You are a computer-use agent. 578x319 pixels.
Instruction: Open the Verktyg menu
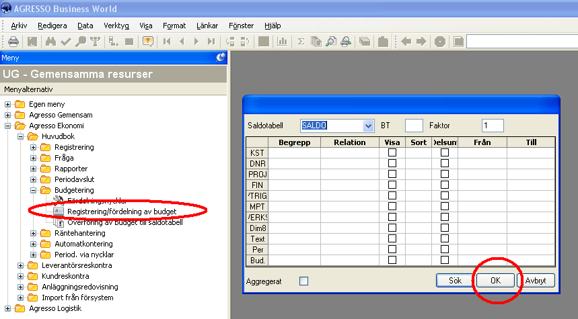[116, 26]
